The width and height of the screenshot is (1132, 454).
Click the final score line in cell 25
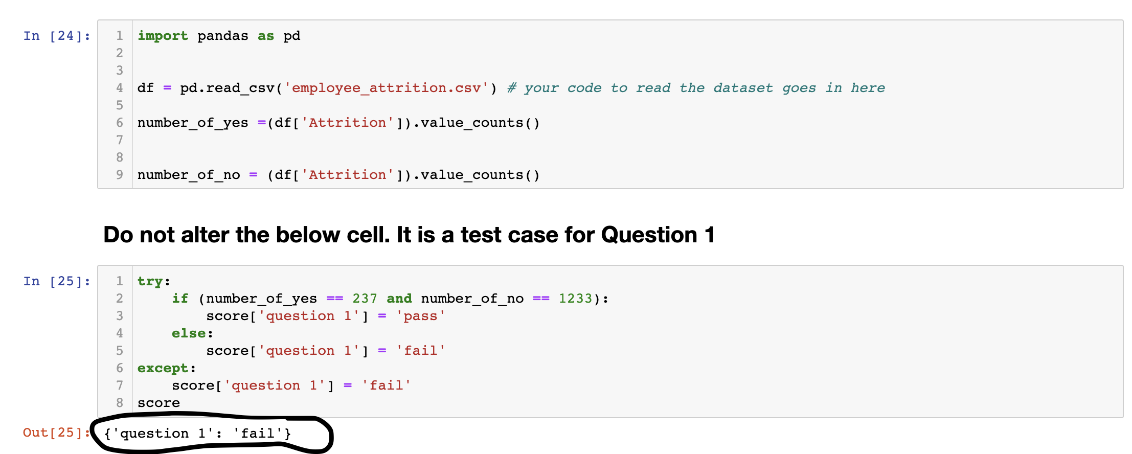[159, 403]
